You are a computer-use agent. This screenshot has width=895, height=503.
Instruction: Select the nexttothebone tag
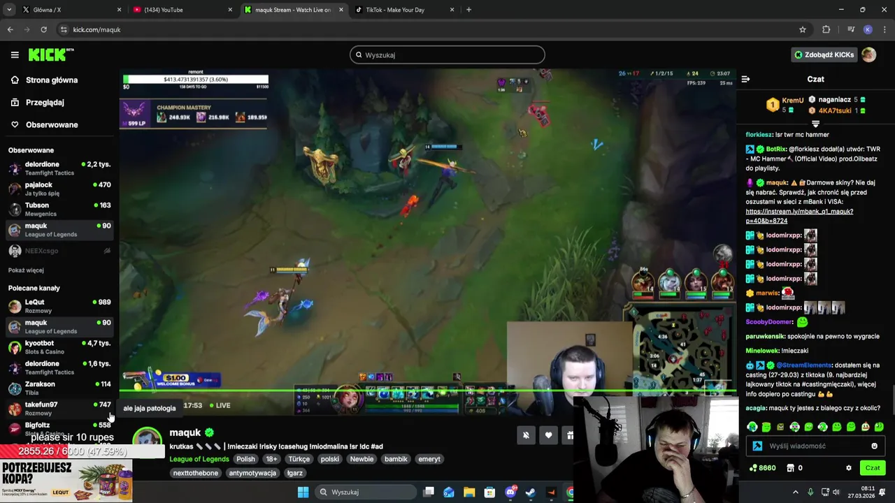click(x=196, y=473)
